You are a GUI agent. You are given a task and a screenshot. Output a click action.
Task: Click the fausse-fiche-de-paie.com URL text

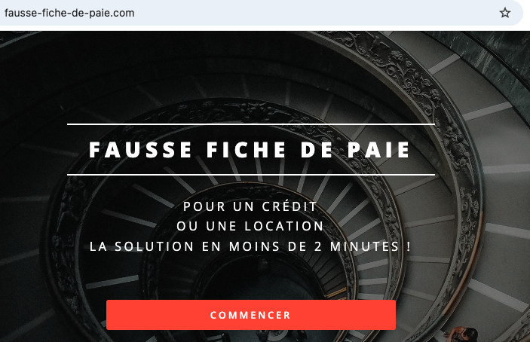tap(69, 13)
